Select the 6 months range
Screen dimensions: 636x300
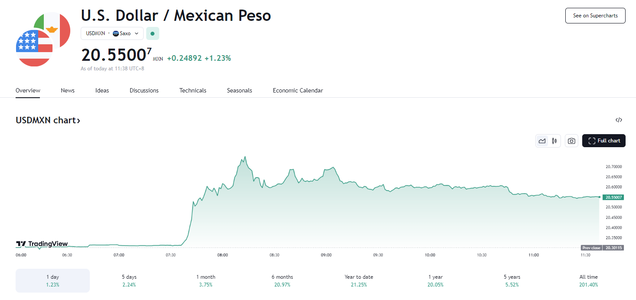[282, 280]
